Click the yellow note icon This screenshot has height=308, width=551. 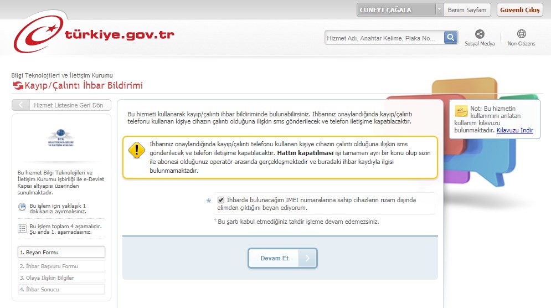click(x=461, y=110)
